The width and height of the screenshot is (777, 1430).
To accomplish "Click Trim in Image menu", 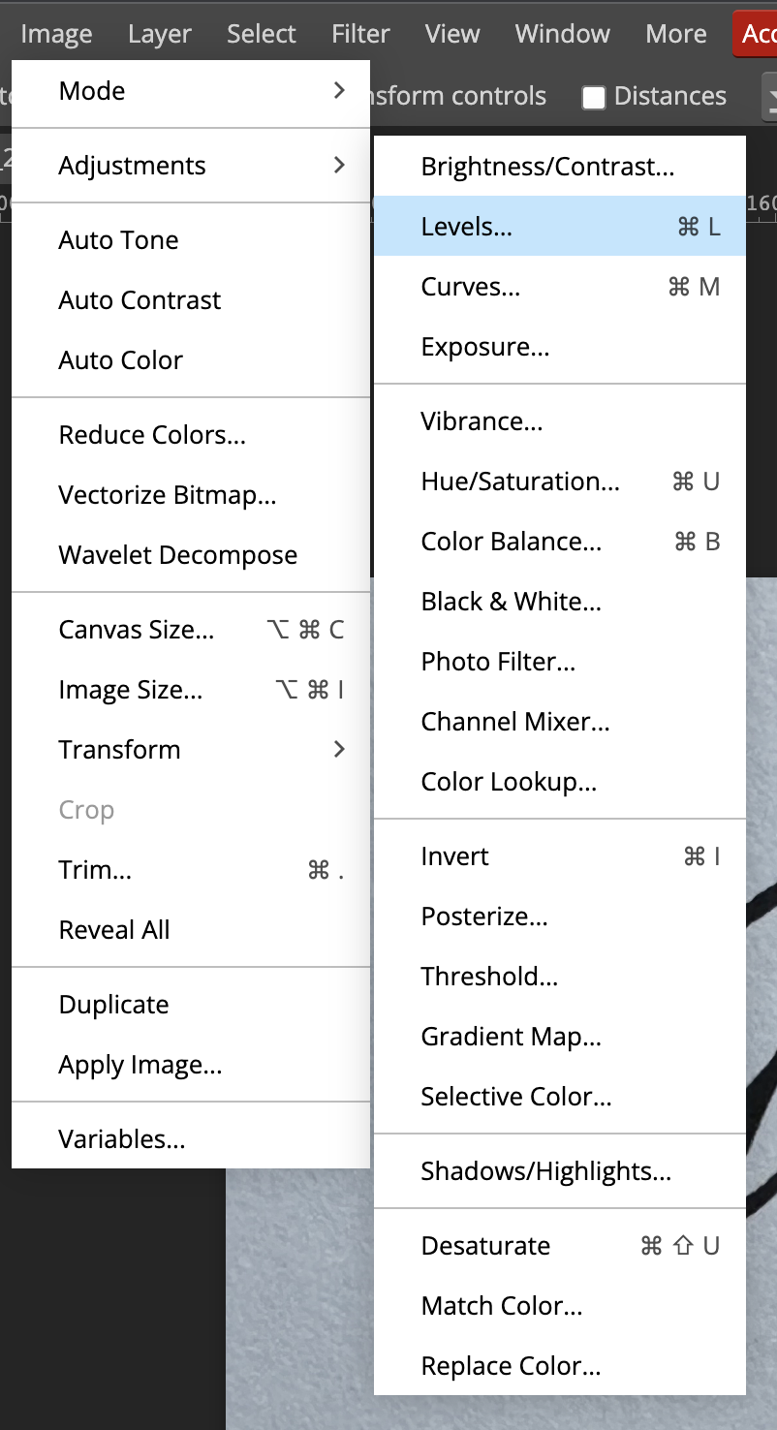I will 190,870.
